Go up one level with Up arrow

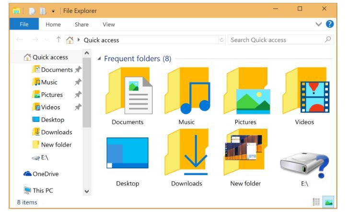(58, 40)
